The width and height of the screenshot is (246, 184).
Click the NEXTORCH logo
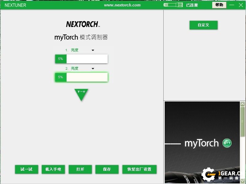[83, 24]
